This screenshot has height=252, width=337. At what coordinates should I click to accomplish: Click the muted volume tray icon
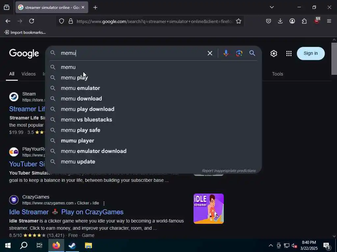tap(294, 245)
